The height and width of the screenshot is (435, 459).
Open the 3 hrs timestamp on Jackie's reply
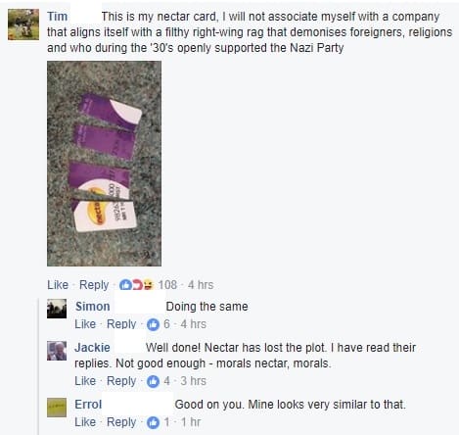[194, 381]
